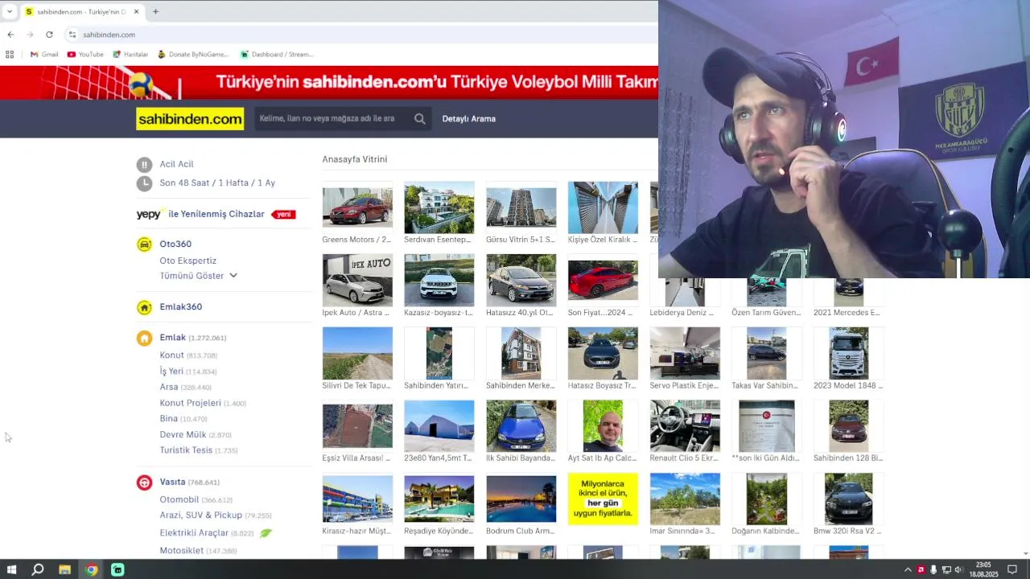Click Anasayfa Vitrini heading

click(355, 159)
